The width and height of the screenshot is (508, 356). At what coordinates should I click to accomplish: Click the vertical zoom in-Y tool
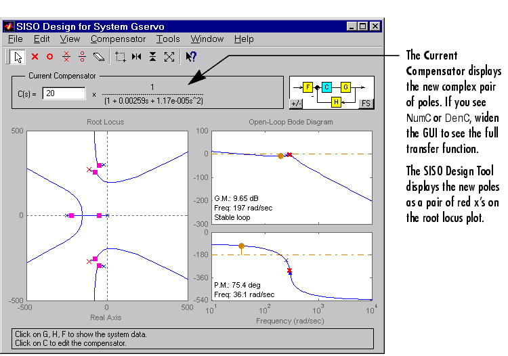point(153,57)
